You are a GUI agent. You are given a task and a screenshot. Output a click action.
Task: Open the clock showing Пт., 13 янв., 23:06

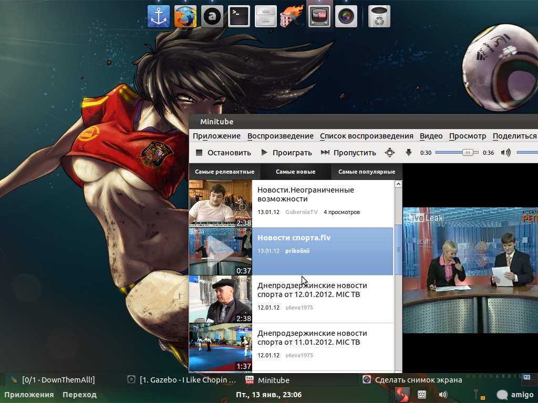coord(268,395)
